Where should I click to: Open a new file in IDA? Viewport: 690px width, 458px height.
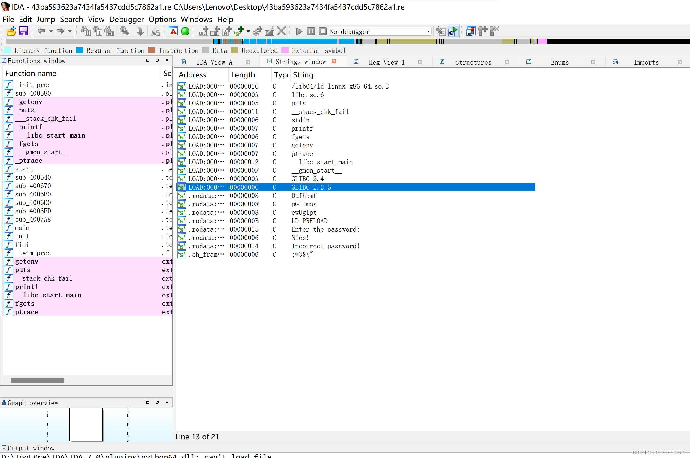coord(11,31)
